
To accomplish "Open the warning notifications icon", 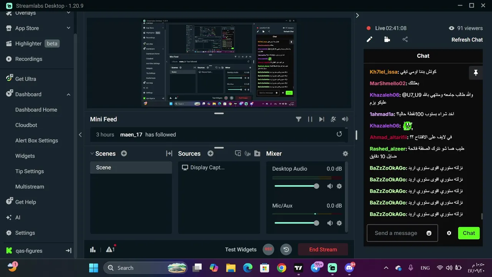I will (x=110, y=249).
